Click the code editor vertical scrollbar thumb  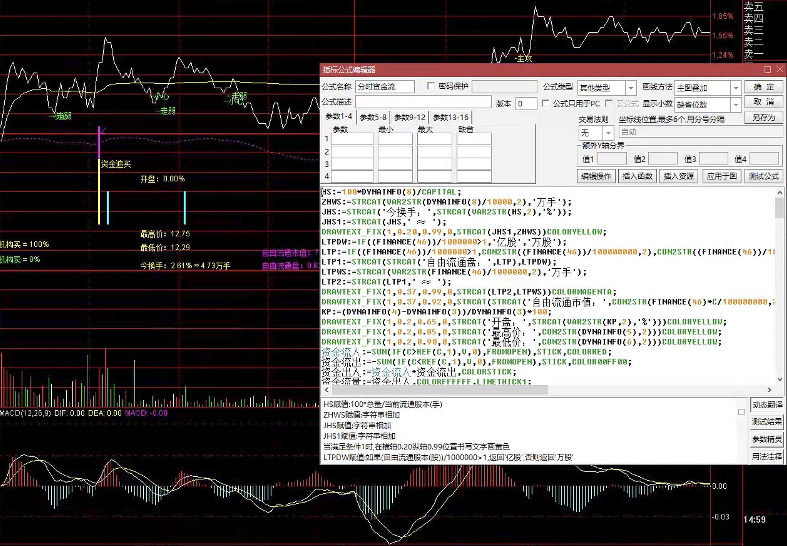[x=779, y=208]
